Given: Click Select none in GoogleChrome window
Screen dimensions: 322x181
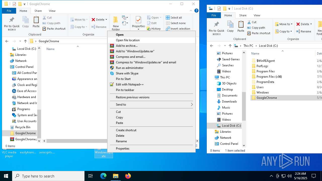Looking at the screenshot, I should [x=176, y=23].
